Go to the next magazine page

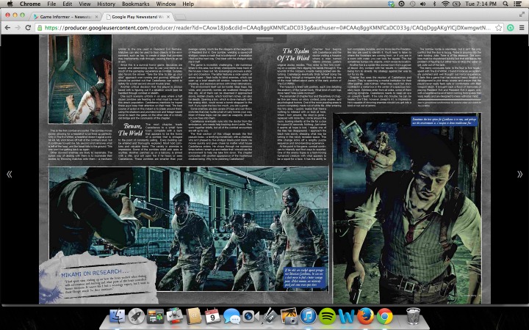pos(519,174)
